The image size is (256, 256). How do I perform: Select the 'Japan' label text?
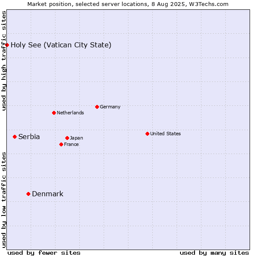76,138
